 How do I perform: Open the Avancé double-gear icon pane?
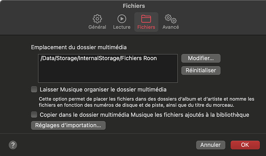[170, 19]
